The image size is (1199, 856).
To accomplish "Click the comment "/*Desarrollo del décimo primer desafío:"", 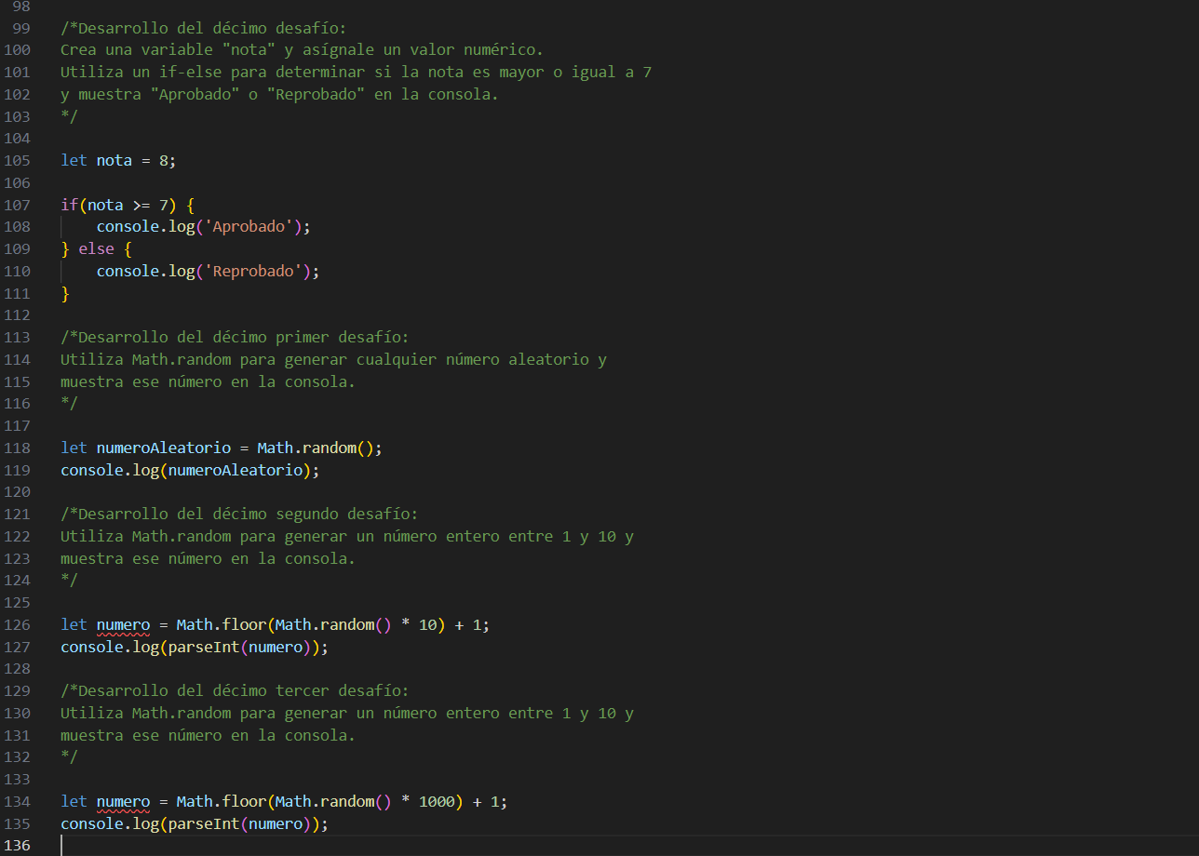I will (x=235, y=337).
